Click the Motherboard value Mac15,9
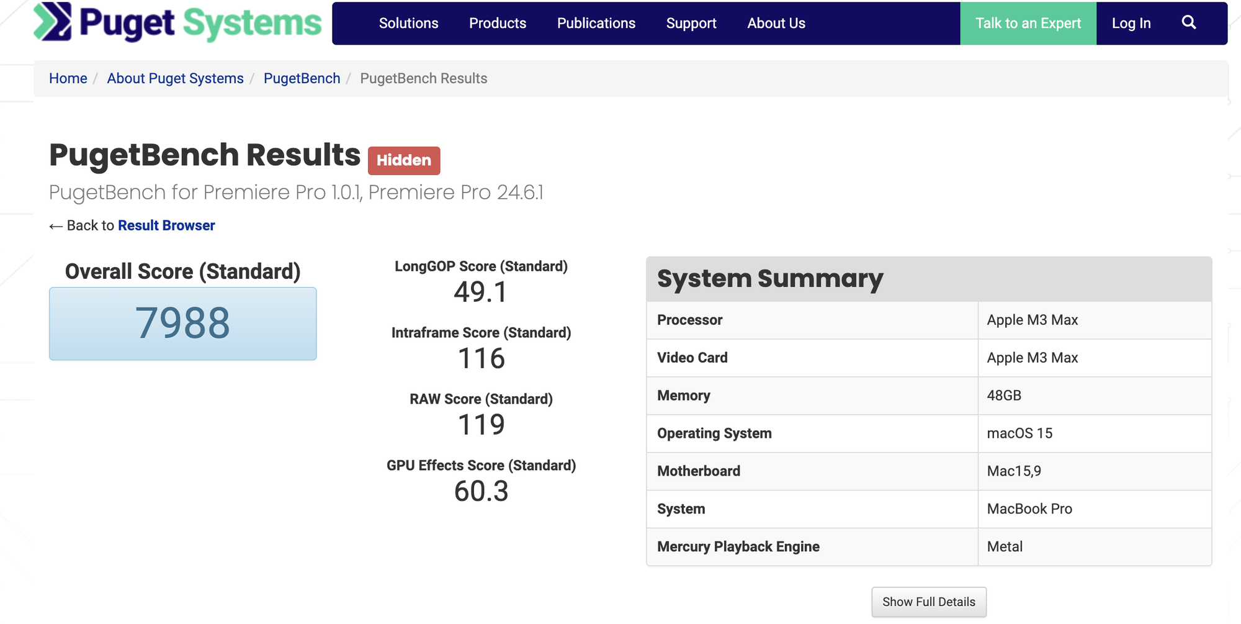Screen dimensions: 1241x624 (1014, 471)
